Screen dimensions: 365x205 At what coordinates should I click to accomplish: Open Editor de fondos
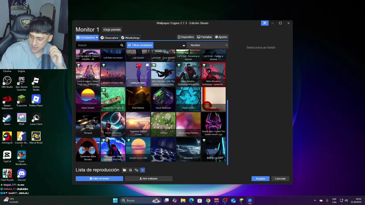click(x=99, y=179)
